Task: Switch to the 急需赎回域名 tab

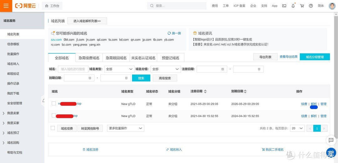Action: click(x=116, y=58)
